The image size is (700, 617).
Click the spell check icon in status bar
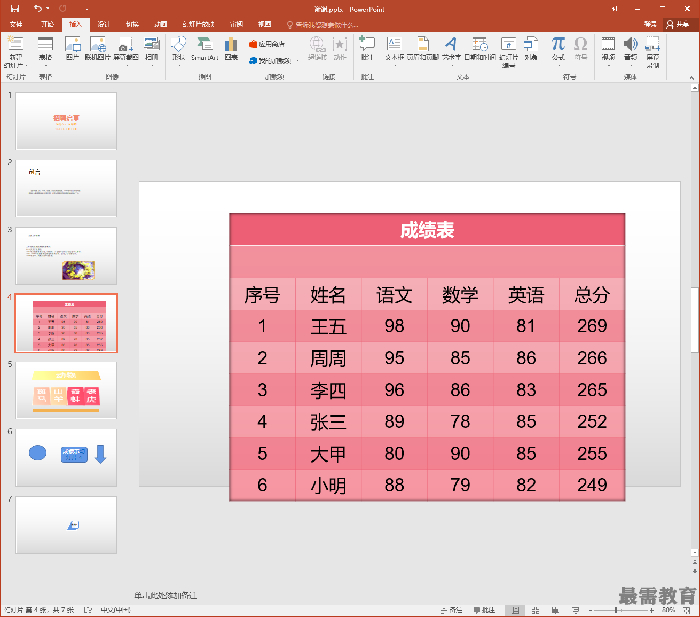[x=88, y=610]
